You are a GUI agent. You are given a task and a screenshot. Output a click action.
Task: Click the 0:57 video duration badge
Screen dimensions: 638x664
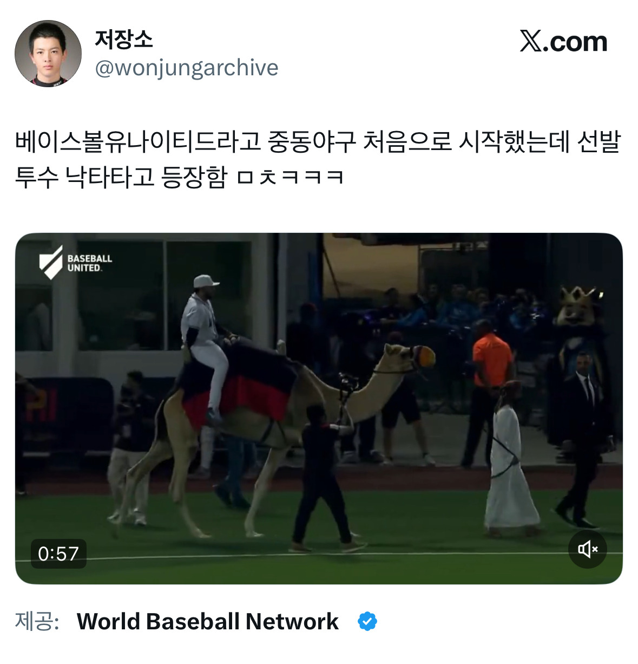(58, 554)
